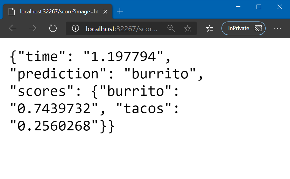Image resolution: width=290 pixels, height=179 pixels.
Task: Open the Favorites hub icon
Action: pyautogui.click(x=209, y=28)
